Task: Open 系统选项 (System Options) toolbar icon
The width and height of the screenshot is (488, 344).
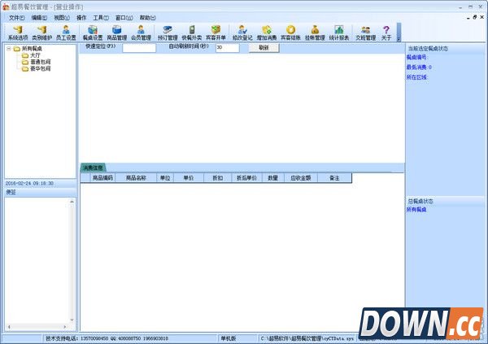Action: tap(16, 33)
